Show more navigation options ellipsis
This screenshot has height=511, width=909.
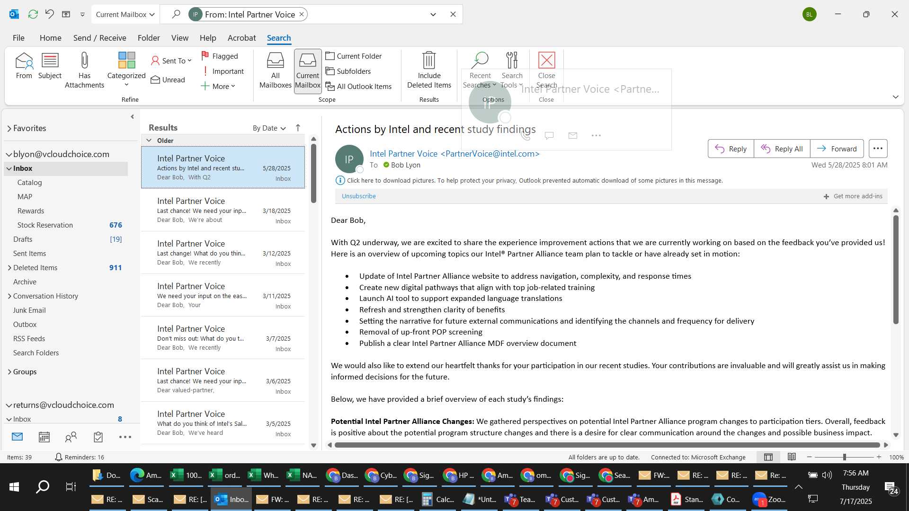coord(125,437)
